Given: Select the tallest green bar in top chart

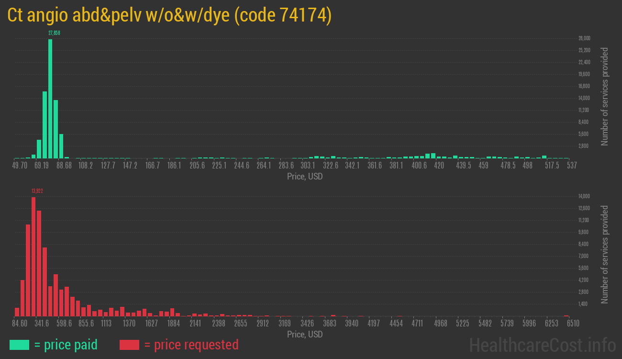Looking at the screenshot, I should [50, 99].
